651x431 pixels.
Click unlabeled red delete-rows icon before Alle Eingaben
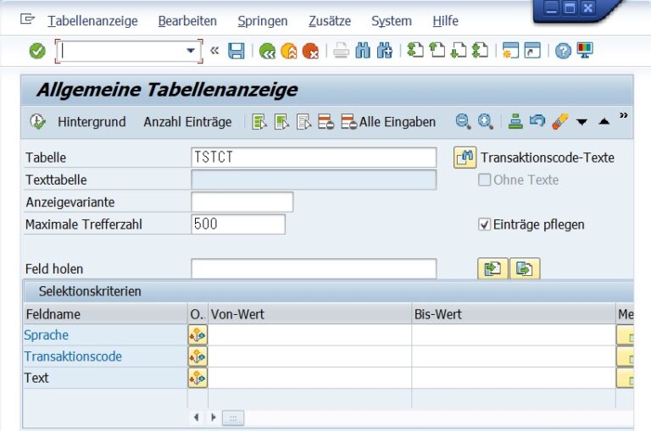point(325,122)
